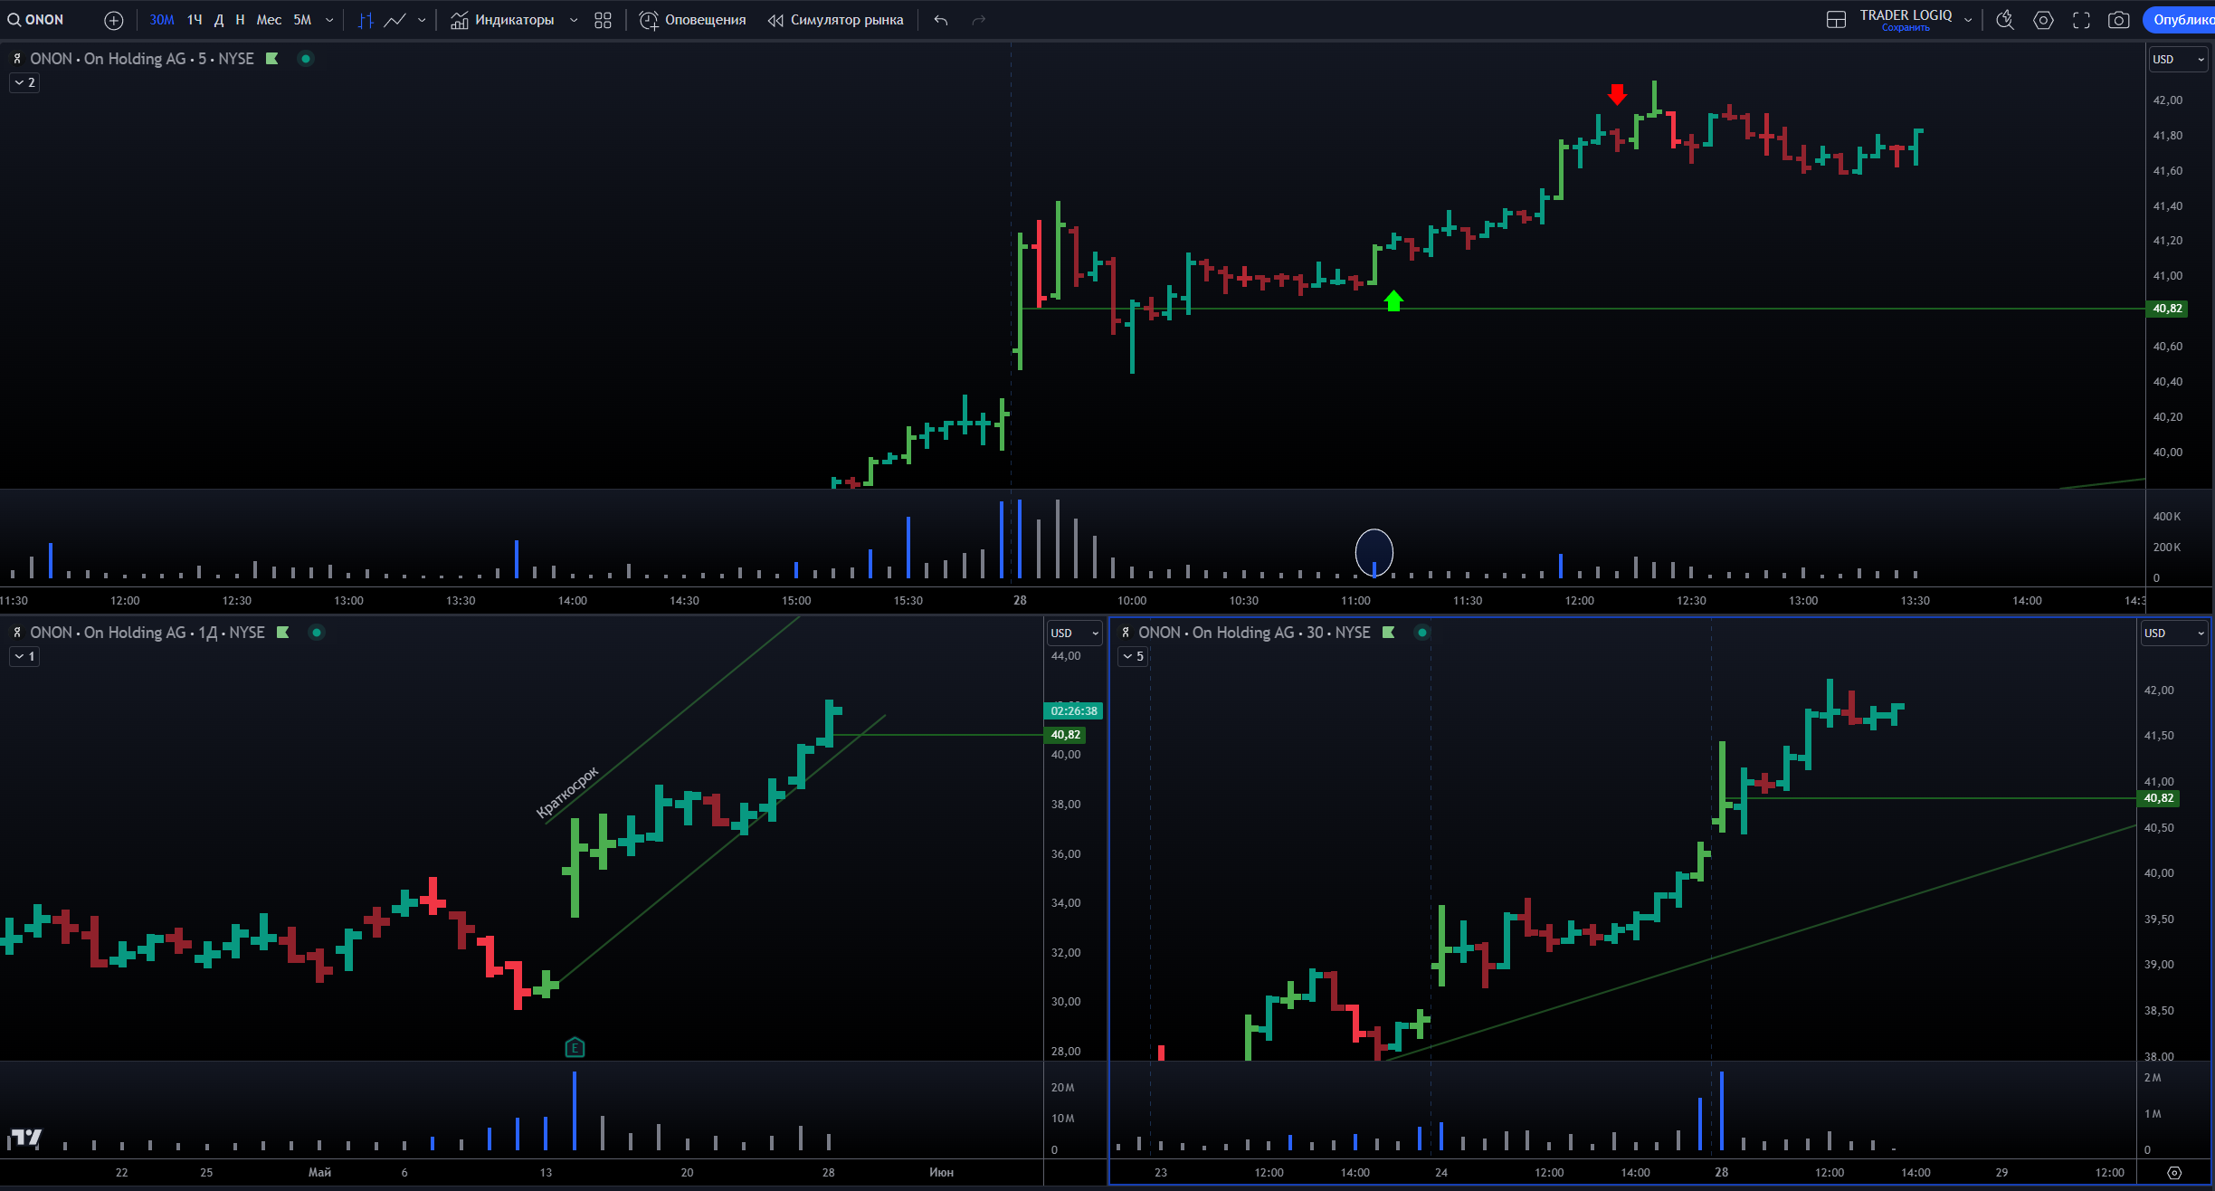The image size is (2215, 1191).
Task: Expand the timeframe list dropdown
Action: click(329, 20)
